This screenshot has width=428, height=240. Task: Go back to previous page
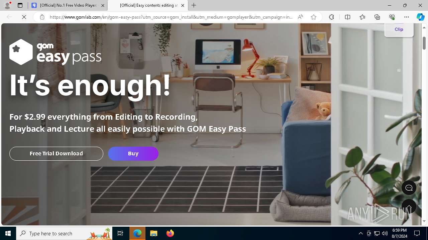click(x=9, y=17)
